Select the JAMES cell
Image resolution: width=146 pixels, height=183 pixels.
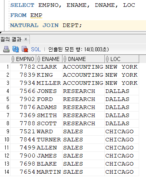49,156
